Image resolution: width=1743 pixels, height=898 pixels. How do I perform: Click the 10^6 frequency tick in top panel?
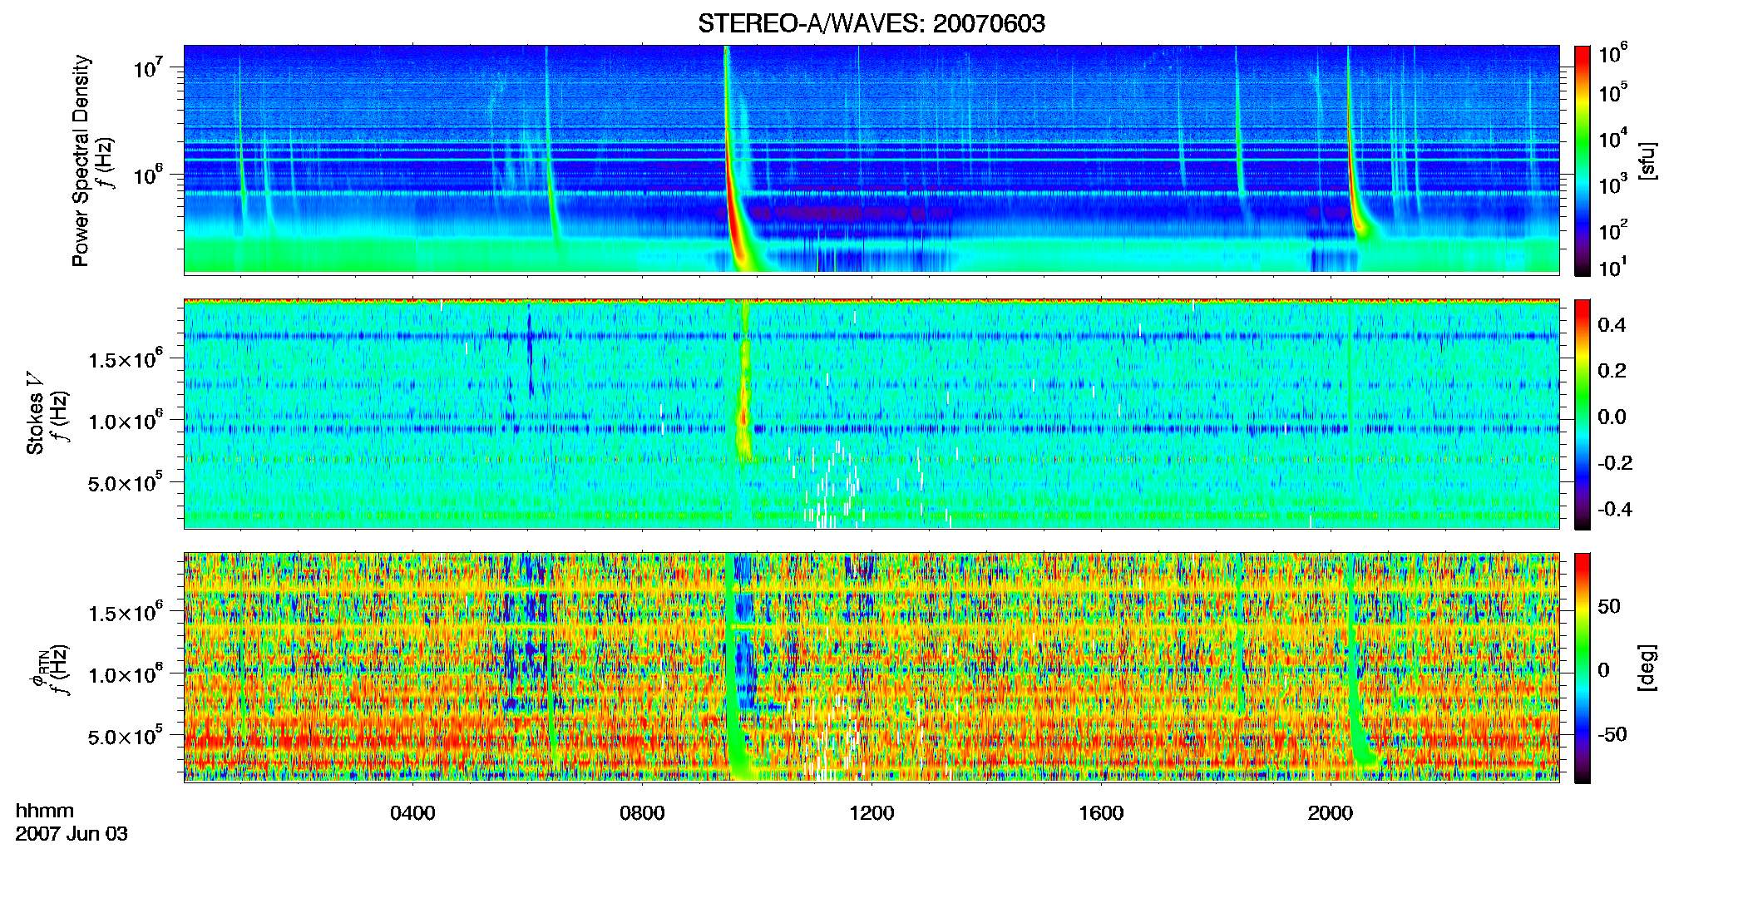(x=147, y=175)
